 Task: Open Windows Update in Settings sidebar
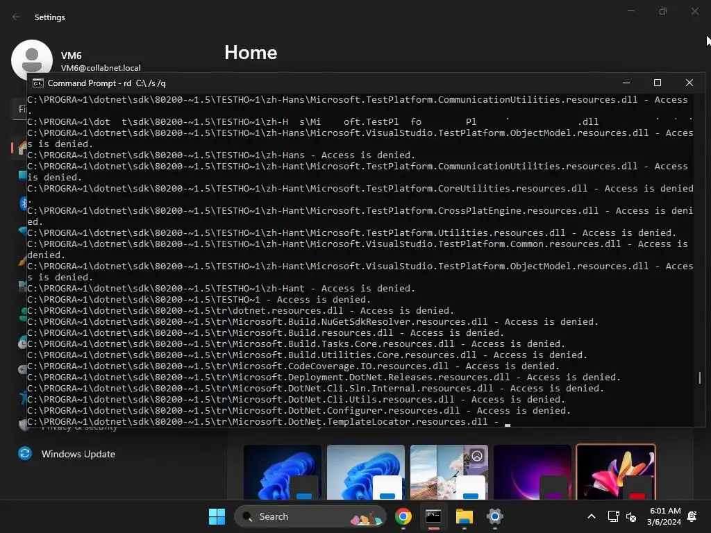[67, 454]
